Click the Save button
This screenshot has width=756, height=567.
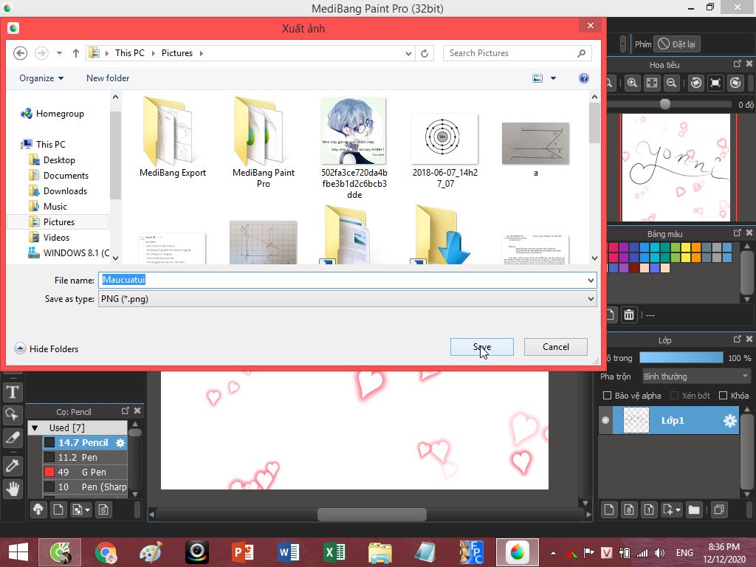pos(481,347)
